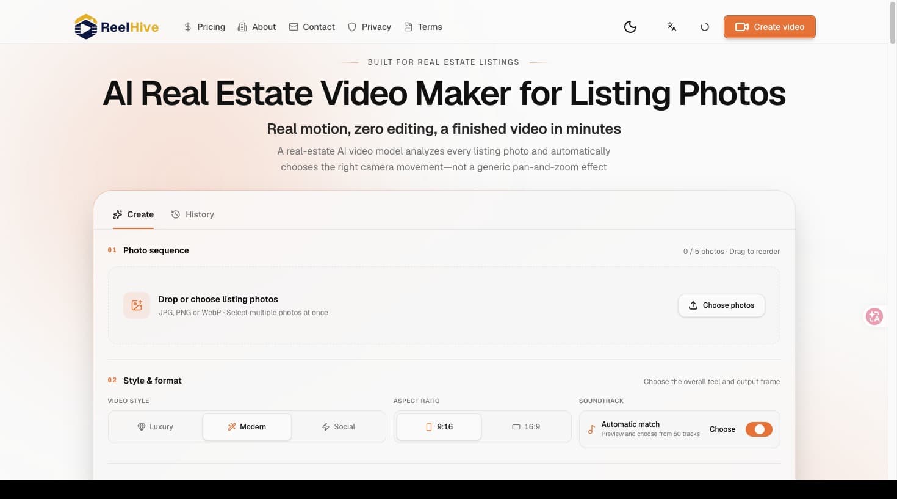This screenshot has width=897, height=499.
Task: Click the floating translation widget icon
Action: click(874, 316)
